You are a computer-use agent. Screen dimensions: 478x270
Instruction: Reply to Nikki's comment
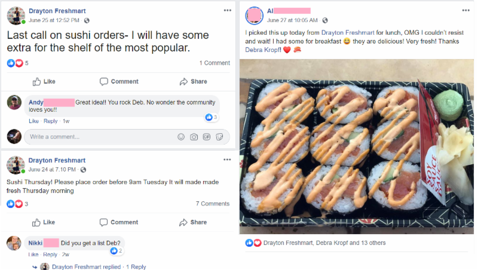pos(50,255)
